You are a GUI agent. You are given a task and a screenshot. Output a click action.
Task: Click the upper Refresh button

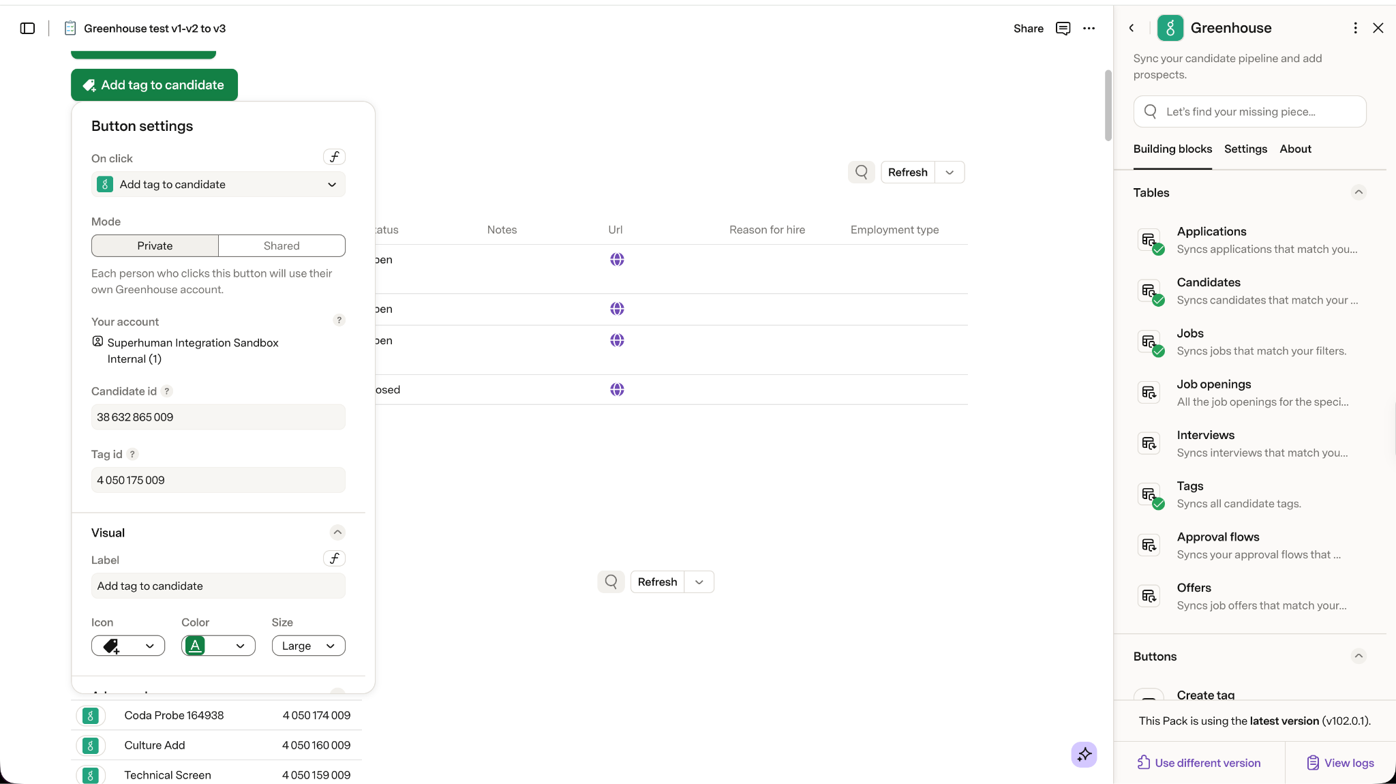907,172
